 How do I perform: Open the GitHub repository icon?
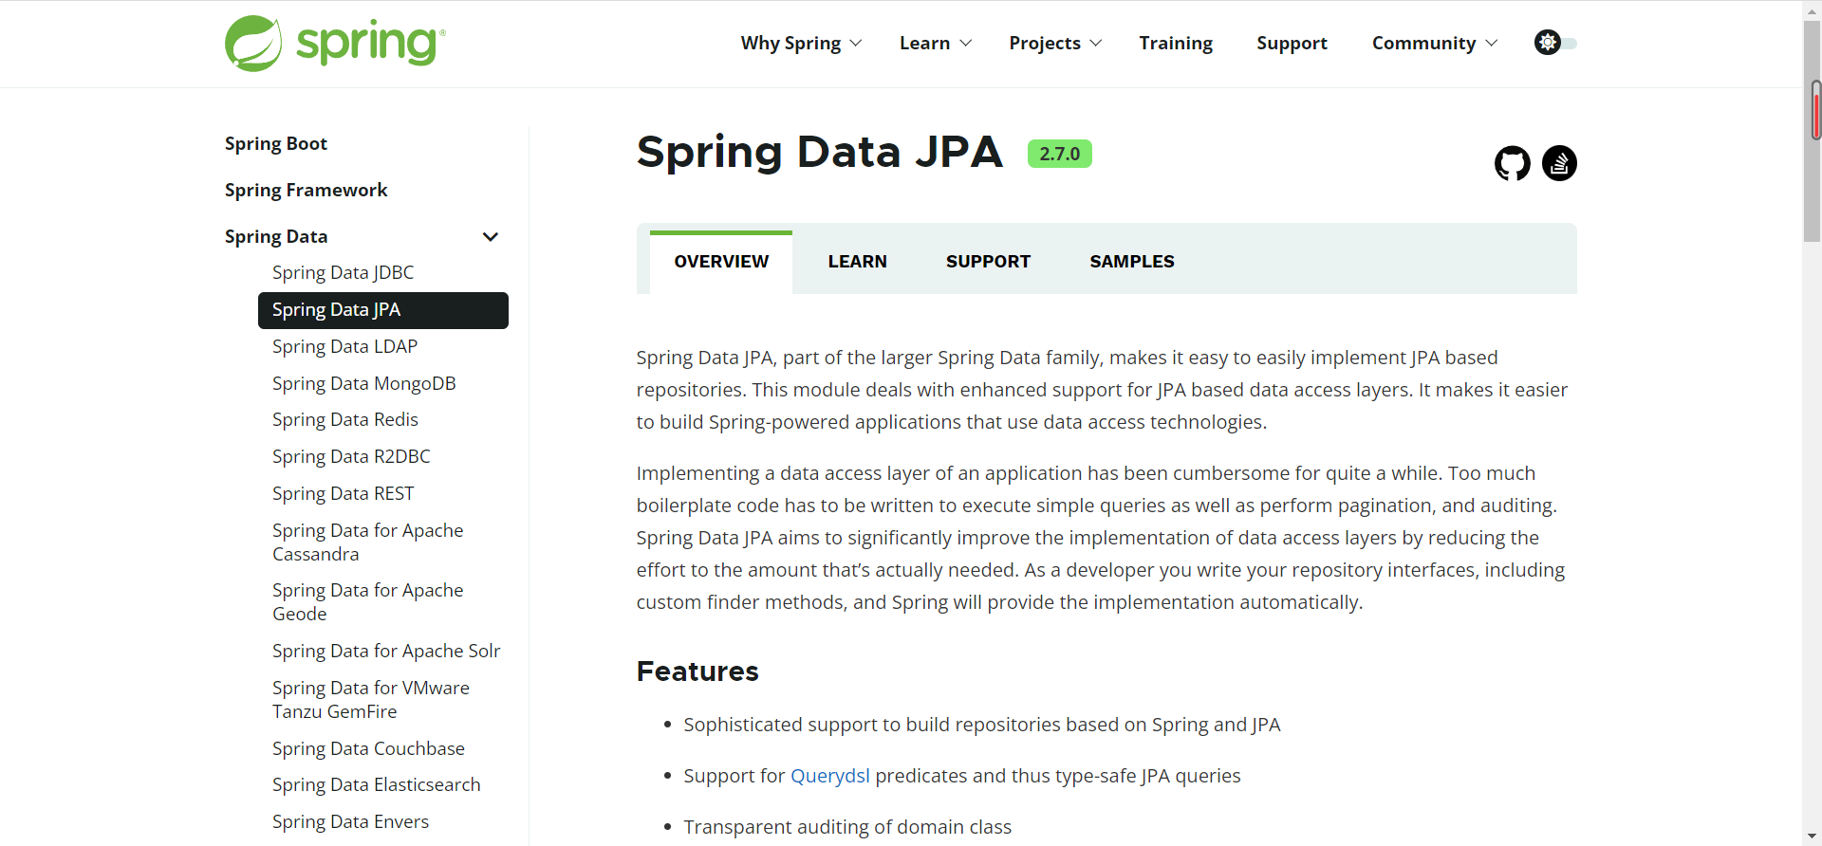point(1513,163)
